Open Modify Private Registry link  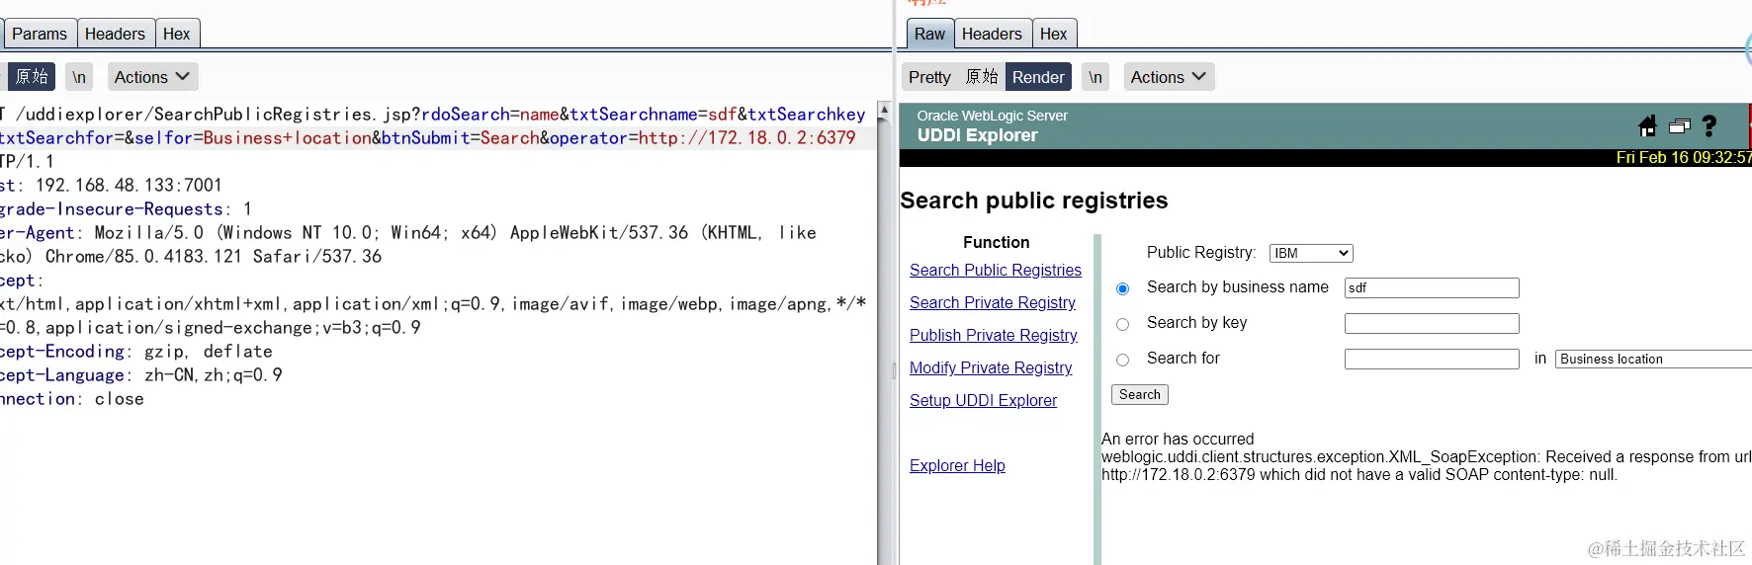coord(991,367)
